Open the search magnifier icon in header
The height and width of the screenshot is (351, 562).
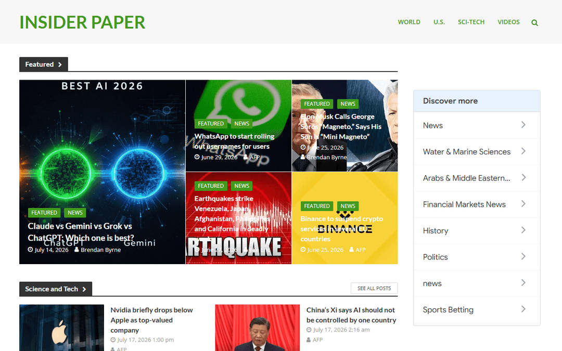(x=534, y=22)
